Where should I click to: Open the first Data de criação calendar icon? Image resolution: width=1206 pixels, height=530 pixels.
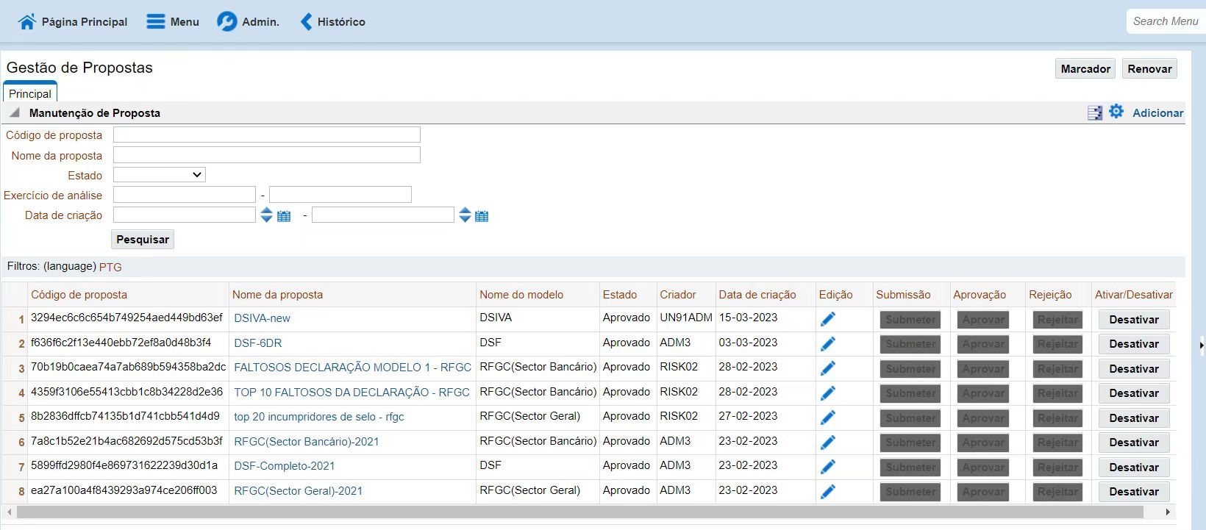[x=284, y=215]
